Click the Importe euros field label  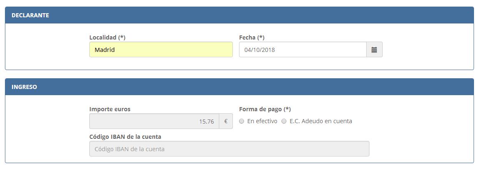[x=110, y=109]
